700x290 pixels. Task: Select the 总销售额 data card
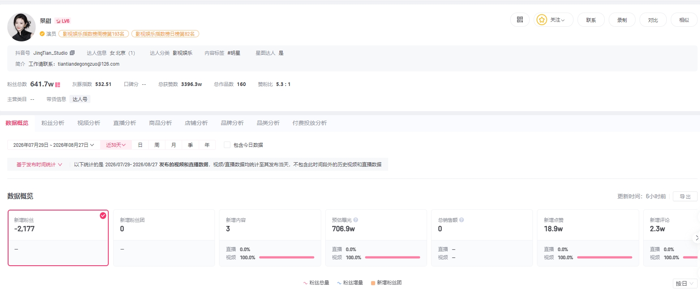click(x=482, y=238)
